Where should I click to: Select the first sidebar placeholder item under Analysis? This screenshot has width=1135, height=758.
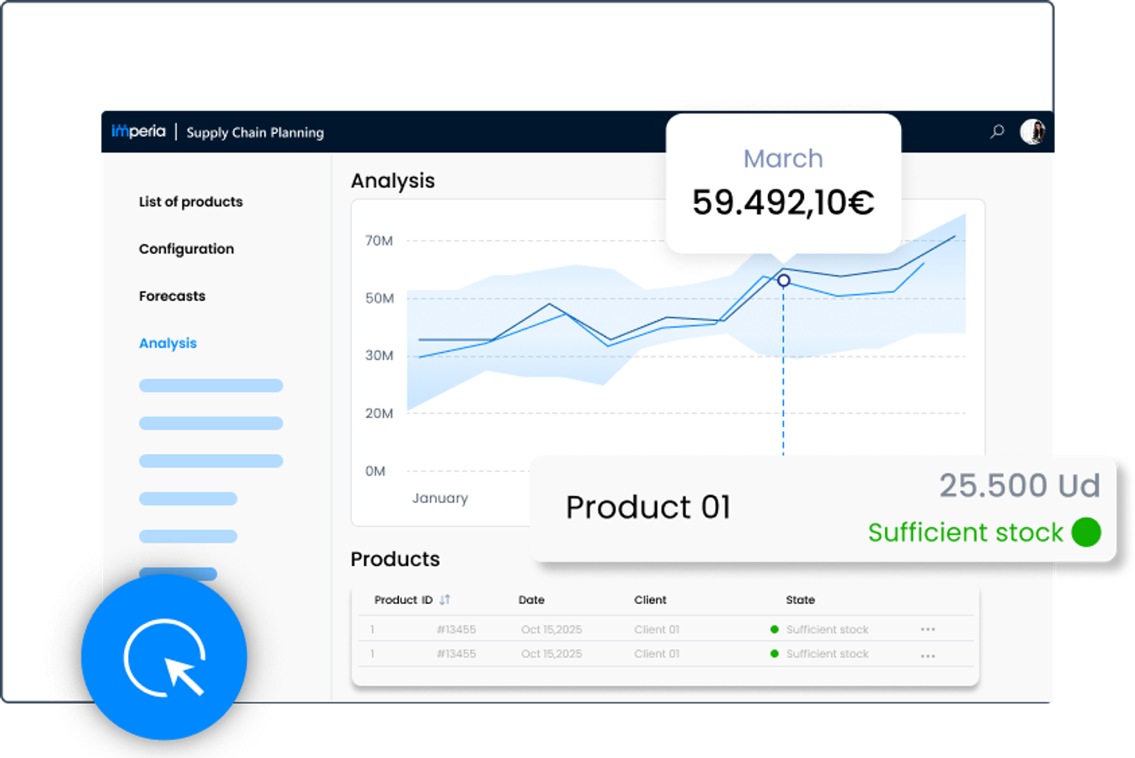point(210,386)
